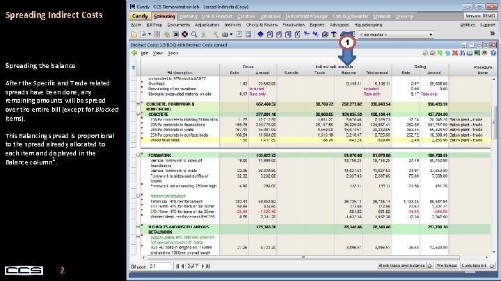
Task: Open the Indirects menu
Action: [x=232, y=25]
